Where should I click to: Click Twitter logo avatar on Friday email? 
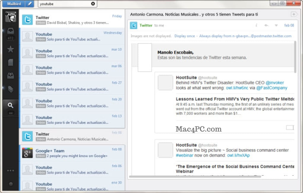27,20
